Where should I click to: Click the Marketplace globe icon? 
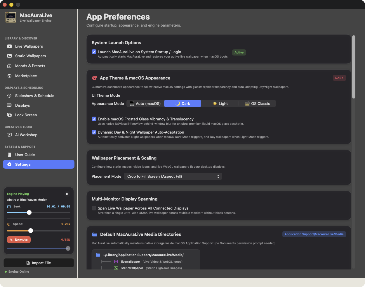click(x=9, y=76)
